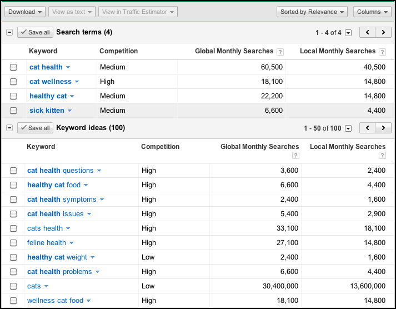Sort by Competition column in Search terms
396x309 pixels.
(118, 51)
